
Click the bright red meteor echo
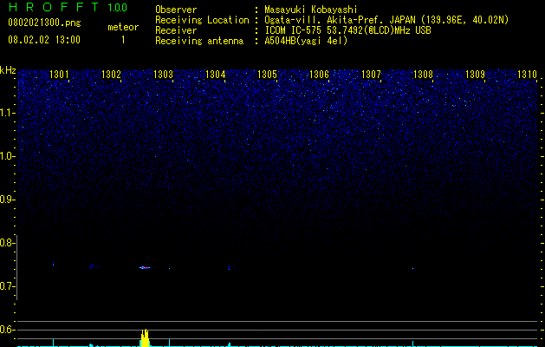coord(145,268)
